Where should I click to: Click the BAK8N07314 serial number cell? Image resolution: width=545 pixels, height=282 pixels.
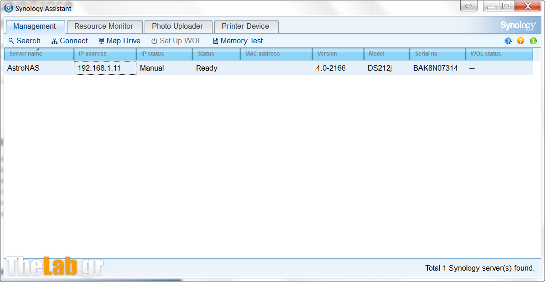[438, 68]
